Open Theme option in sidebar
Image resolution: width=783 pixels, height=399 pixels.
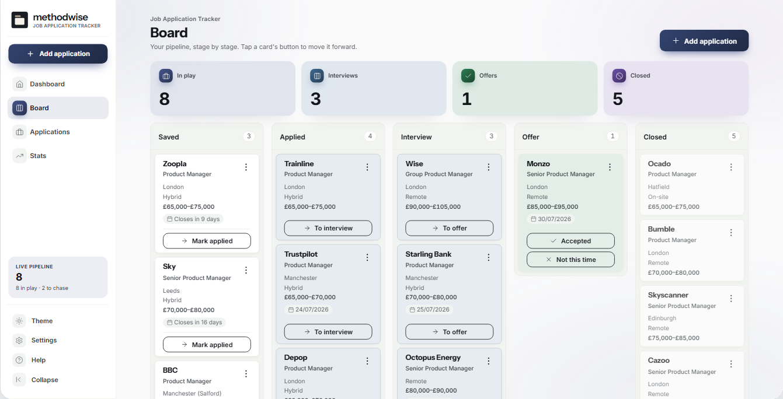[58, 321]
